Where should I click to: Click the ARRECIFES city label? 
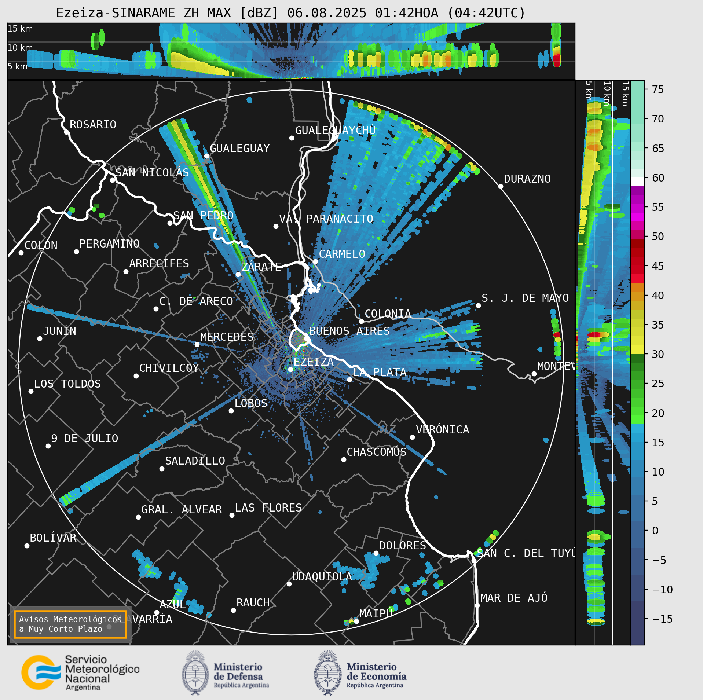(x=159, y=264)
